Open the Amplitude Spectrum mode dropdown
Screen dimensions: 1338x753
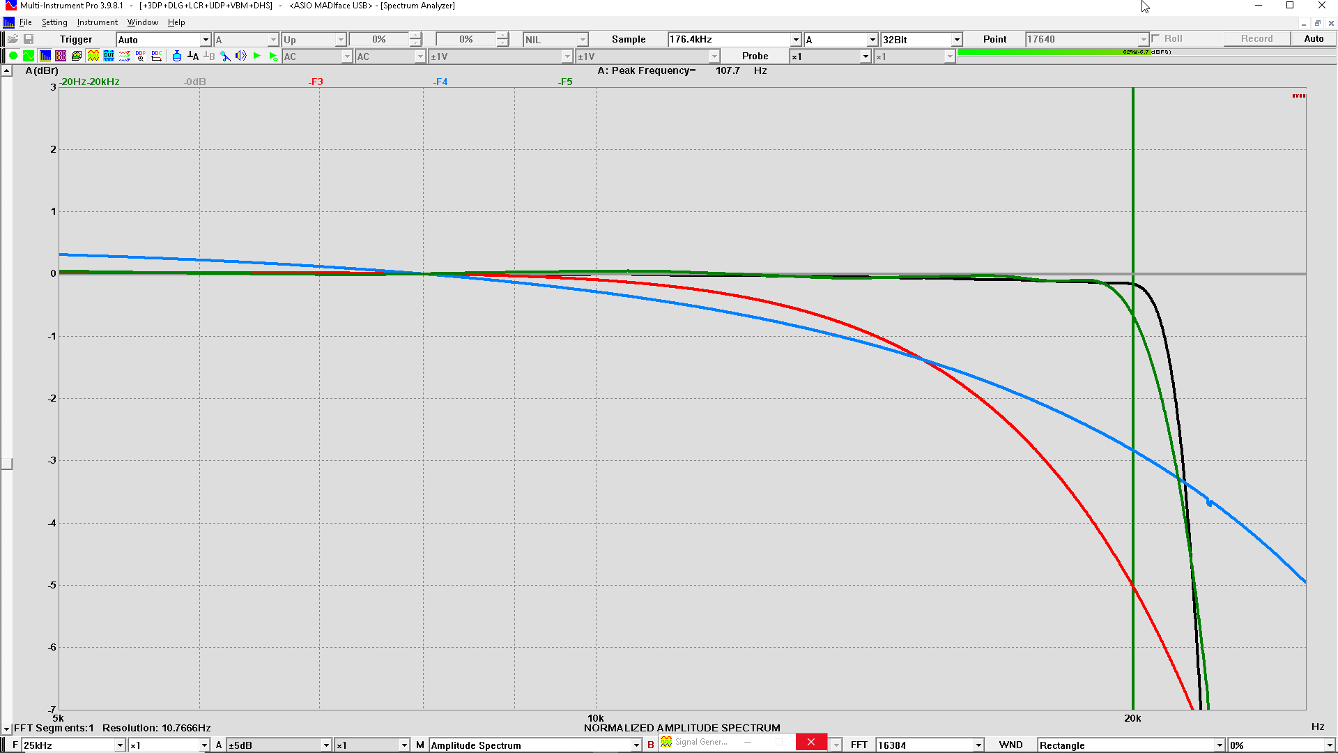(x=535, y=745)
